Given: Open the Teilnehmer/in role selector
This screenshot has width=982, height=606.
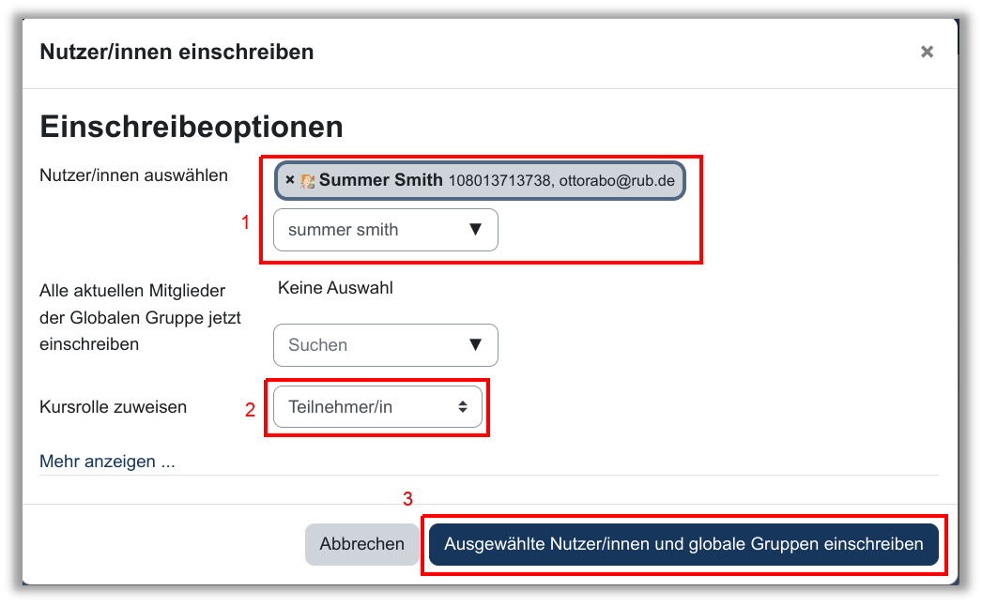Looking at the screenshot, I should pyautogui.click(x=376, y=407).
